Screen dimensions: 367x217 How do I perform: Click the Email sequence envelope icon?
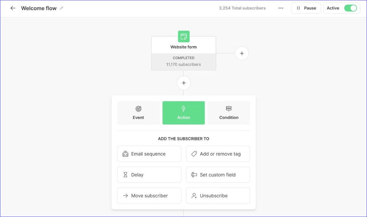[125, 154]
